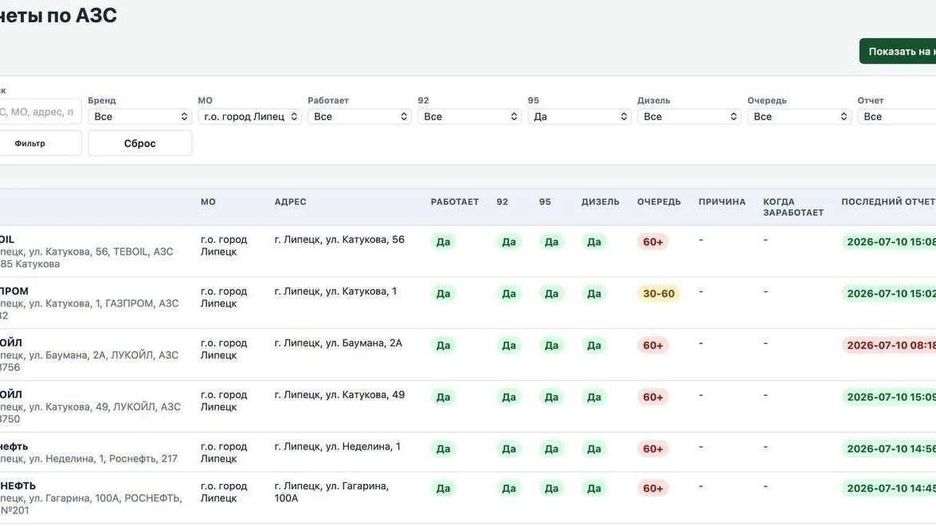Open the 95 fuel filter dropdown set to Да

pos(579,116)
